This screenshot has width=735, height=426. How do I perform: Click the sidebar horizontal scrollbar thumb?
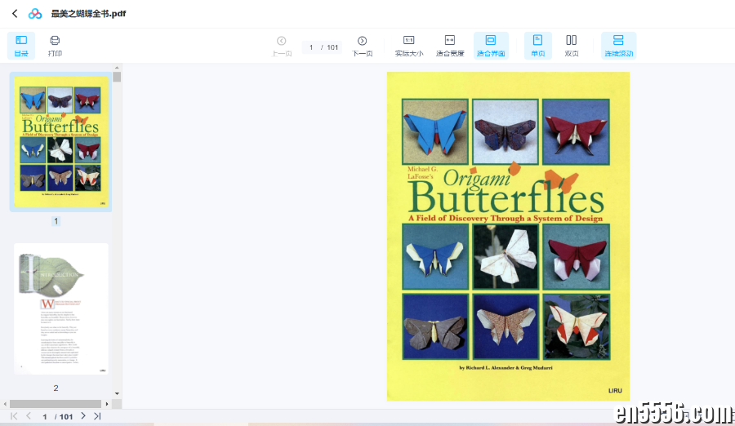point(56,403)
